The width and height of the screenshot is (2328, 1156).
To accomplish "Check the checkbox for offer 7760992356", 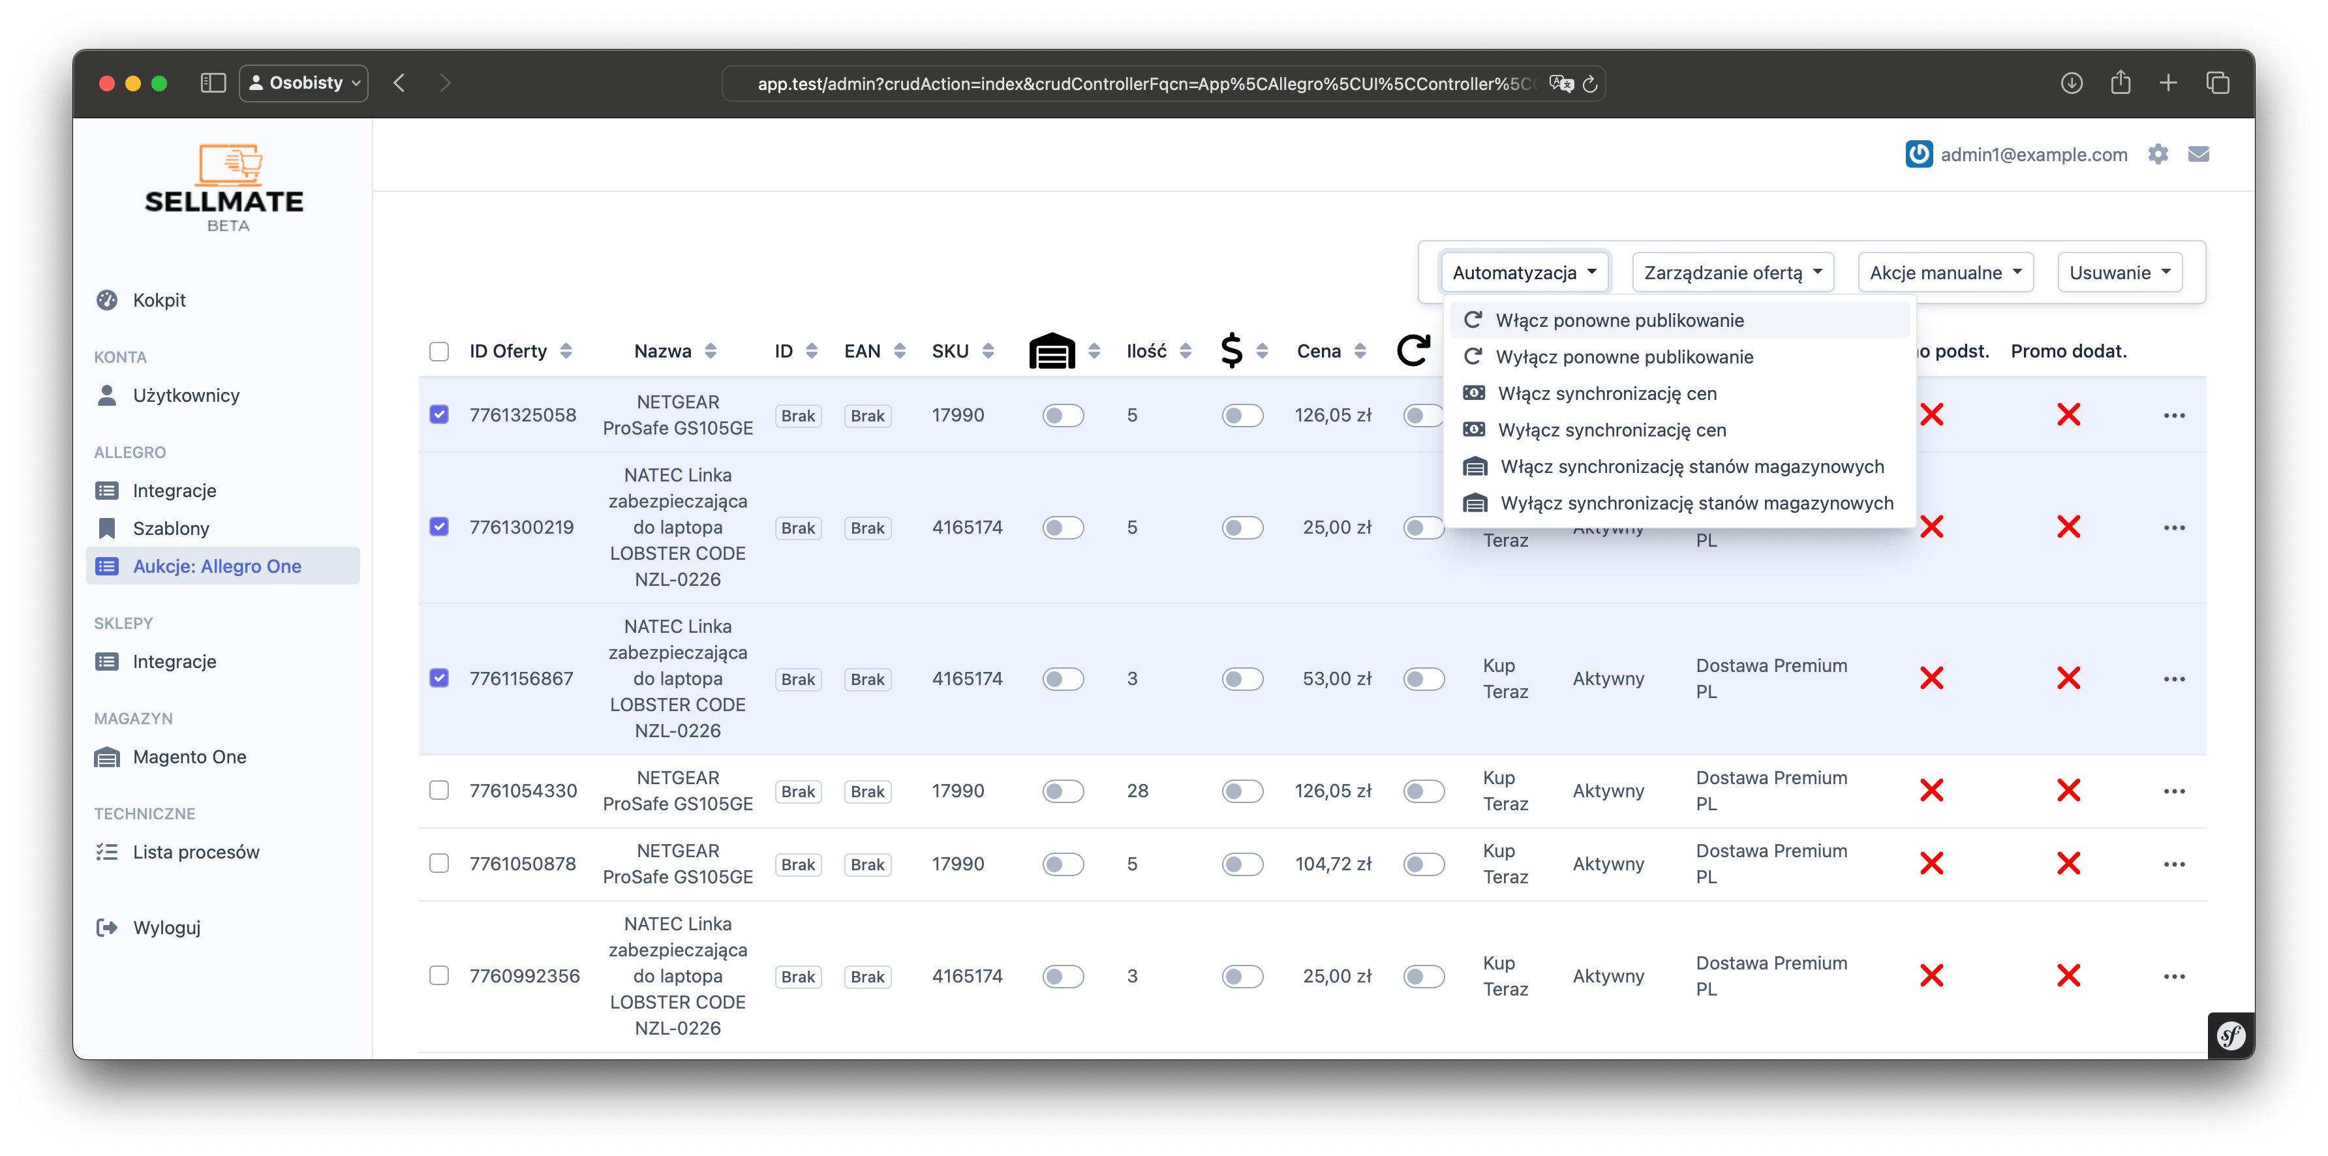I will [x=439, y=975].
